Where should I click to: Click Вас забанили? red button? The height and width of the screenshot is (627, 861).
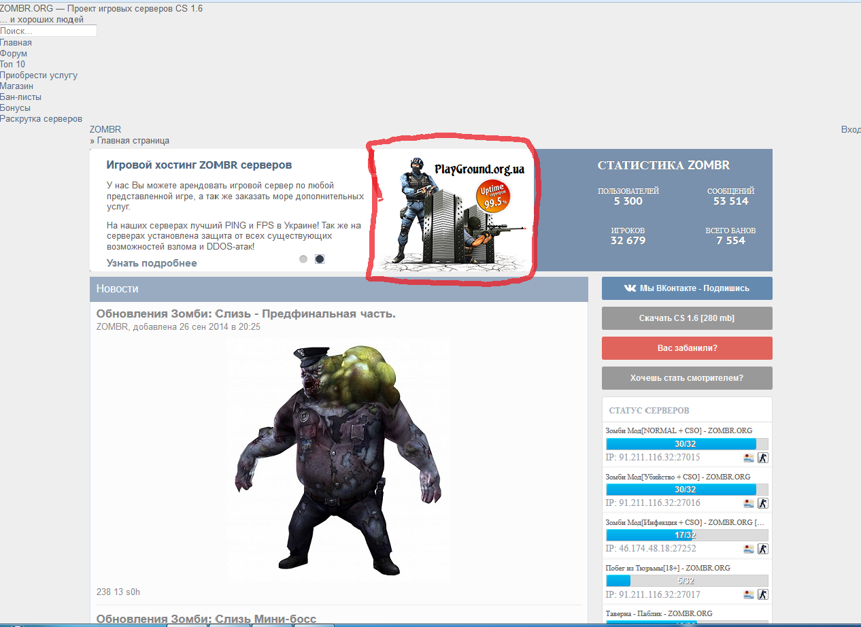click(687, 348)
